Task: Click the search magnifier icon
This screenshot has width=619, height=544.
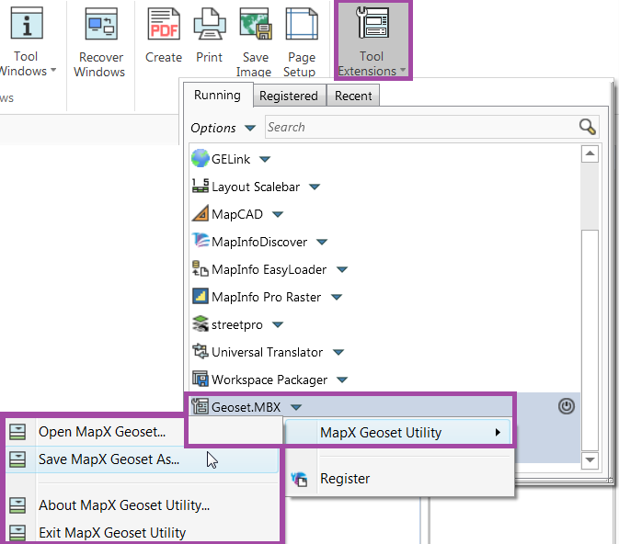Action: pos(588,127)
